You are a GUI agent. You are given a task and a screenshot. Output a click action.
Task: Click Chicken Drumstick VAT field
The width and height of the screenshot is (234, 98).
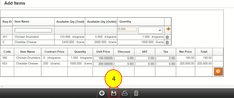tap(145, 58)
